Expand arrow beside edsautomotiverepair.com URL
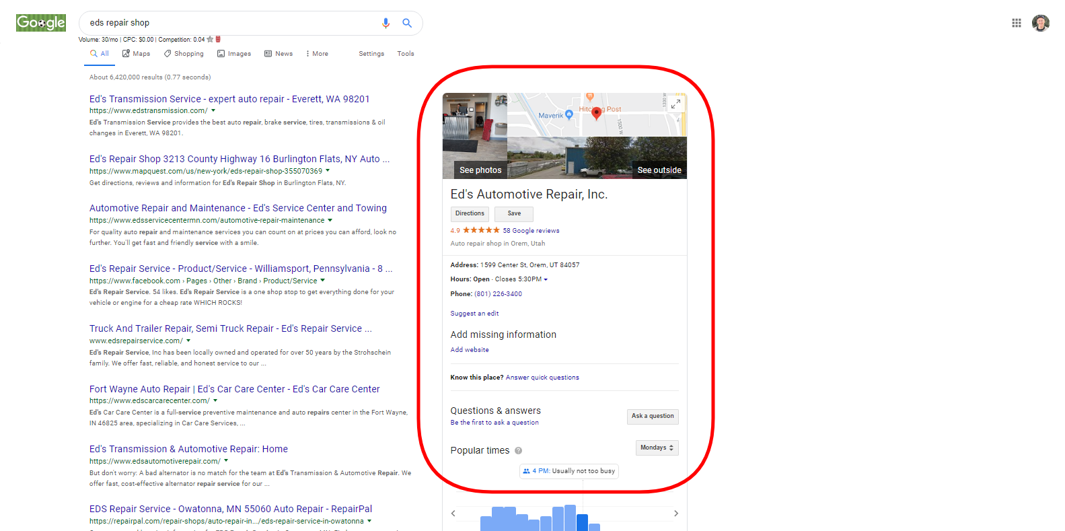The image size is (1065, 531). 226,461
